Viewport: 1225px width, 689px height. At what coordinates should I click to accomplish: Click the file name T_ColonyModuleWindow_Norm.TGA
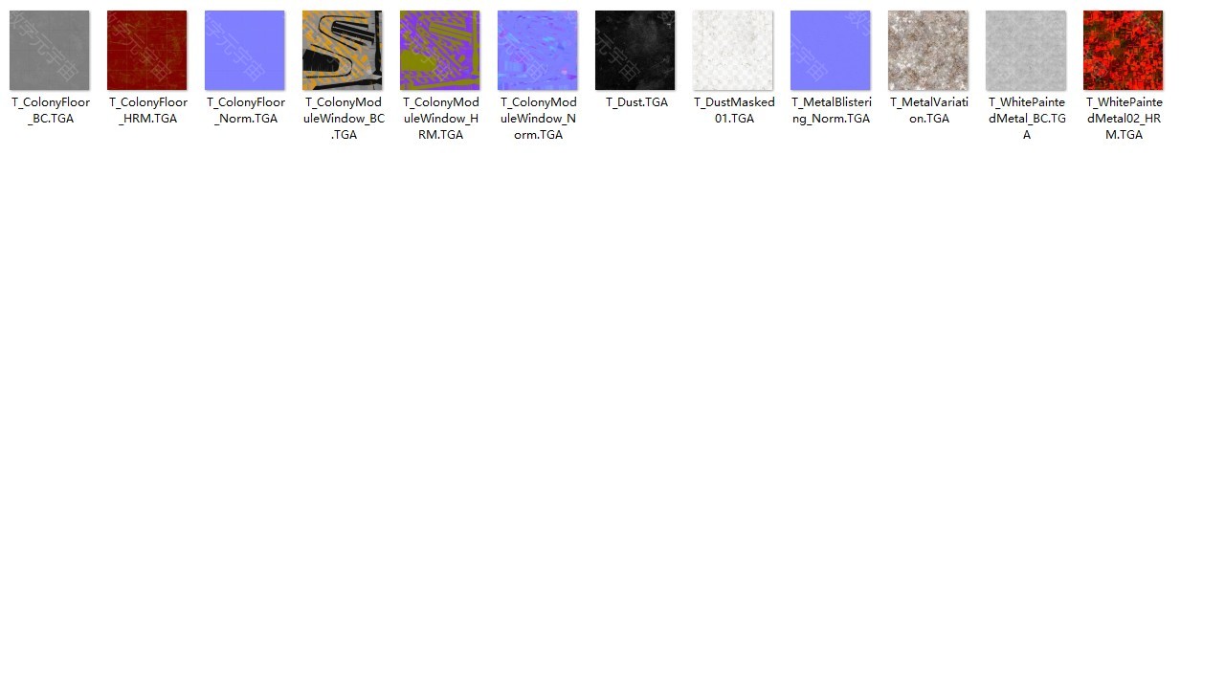coord(539,119)
